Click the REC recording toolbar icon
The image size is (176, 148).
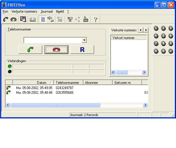(60, 19)
